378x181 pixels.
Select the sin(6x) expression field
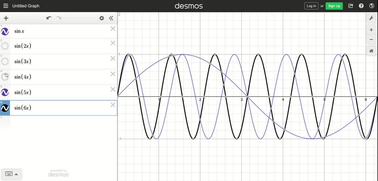(x=63, y=108)
